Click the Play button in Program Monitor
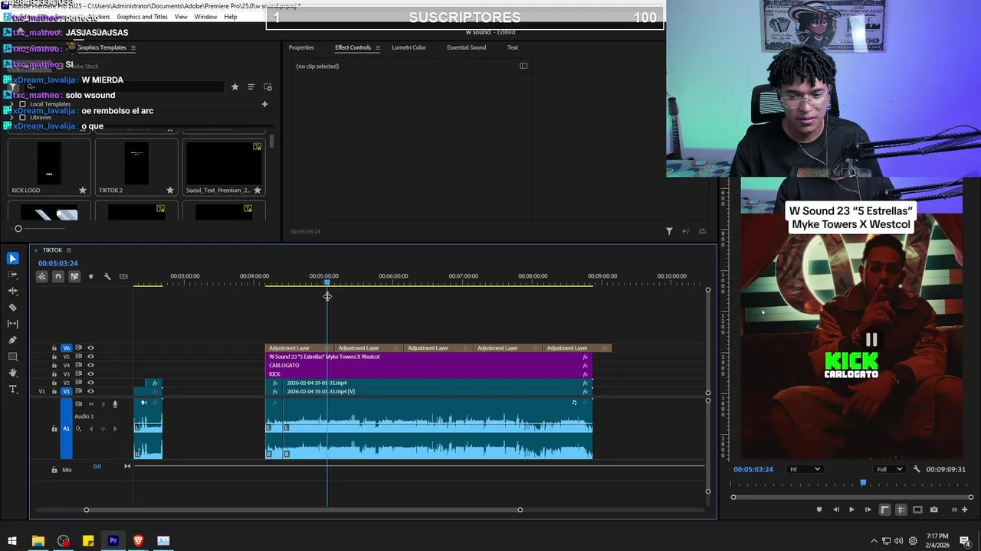 (x=851, y=510)
